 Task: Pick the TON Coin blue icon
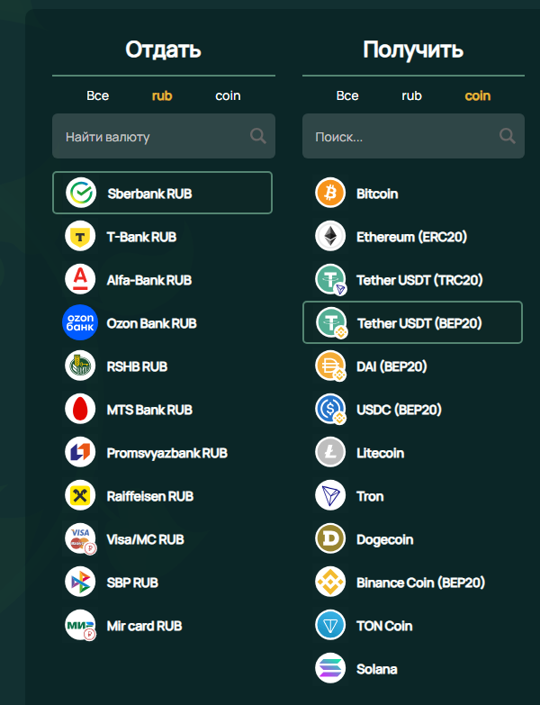[330, 626]
